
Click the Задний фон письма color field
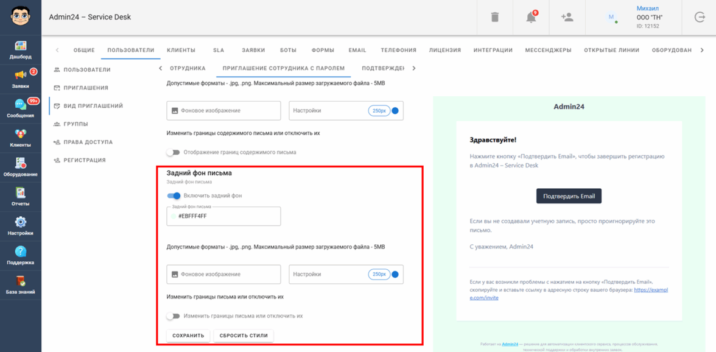pos(224,216)
